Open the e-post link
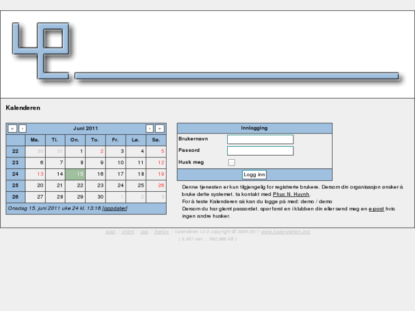 (376, 209)
